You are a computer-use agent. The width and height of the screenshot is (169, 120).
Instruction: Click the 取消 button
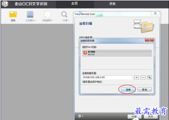pyautogui.click(x=145, y=89)
